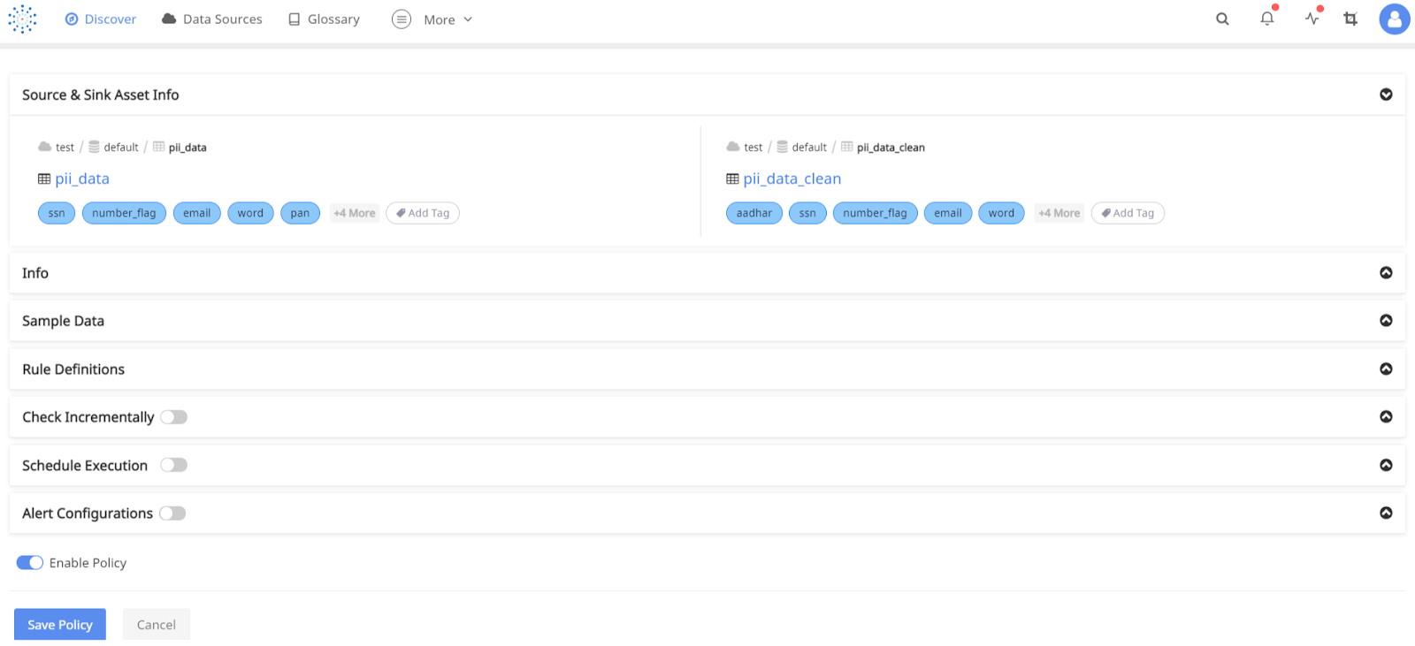This screenshot has height=646, width=1415.
Task: Click the number_flag tag on pii_data_clean
Action: (876, 213)
